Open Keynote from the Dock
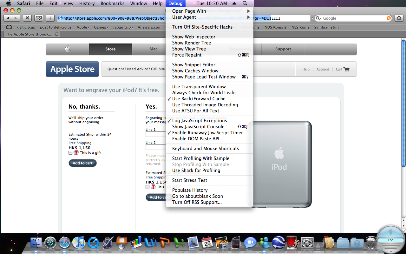The image size is (406, 254). [x=121, y=243]
